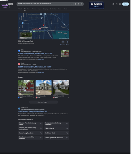The height and width of the screenshot is (154, 132).
Task: Open options dots on 7727 N Sherman image
Action: point(68,98)
